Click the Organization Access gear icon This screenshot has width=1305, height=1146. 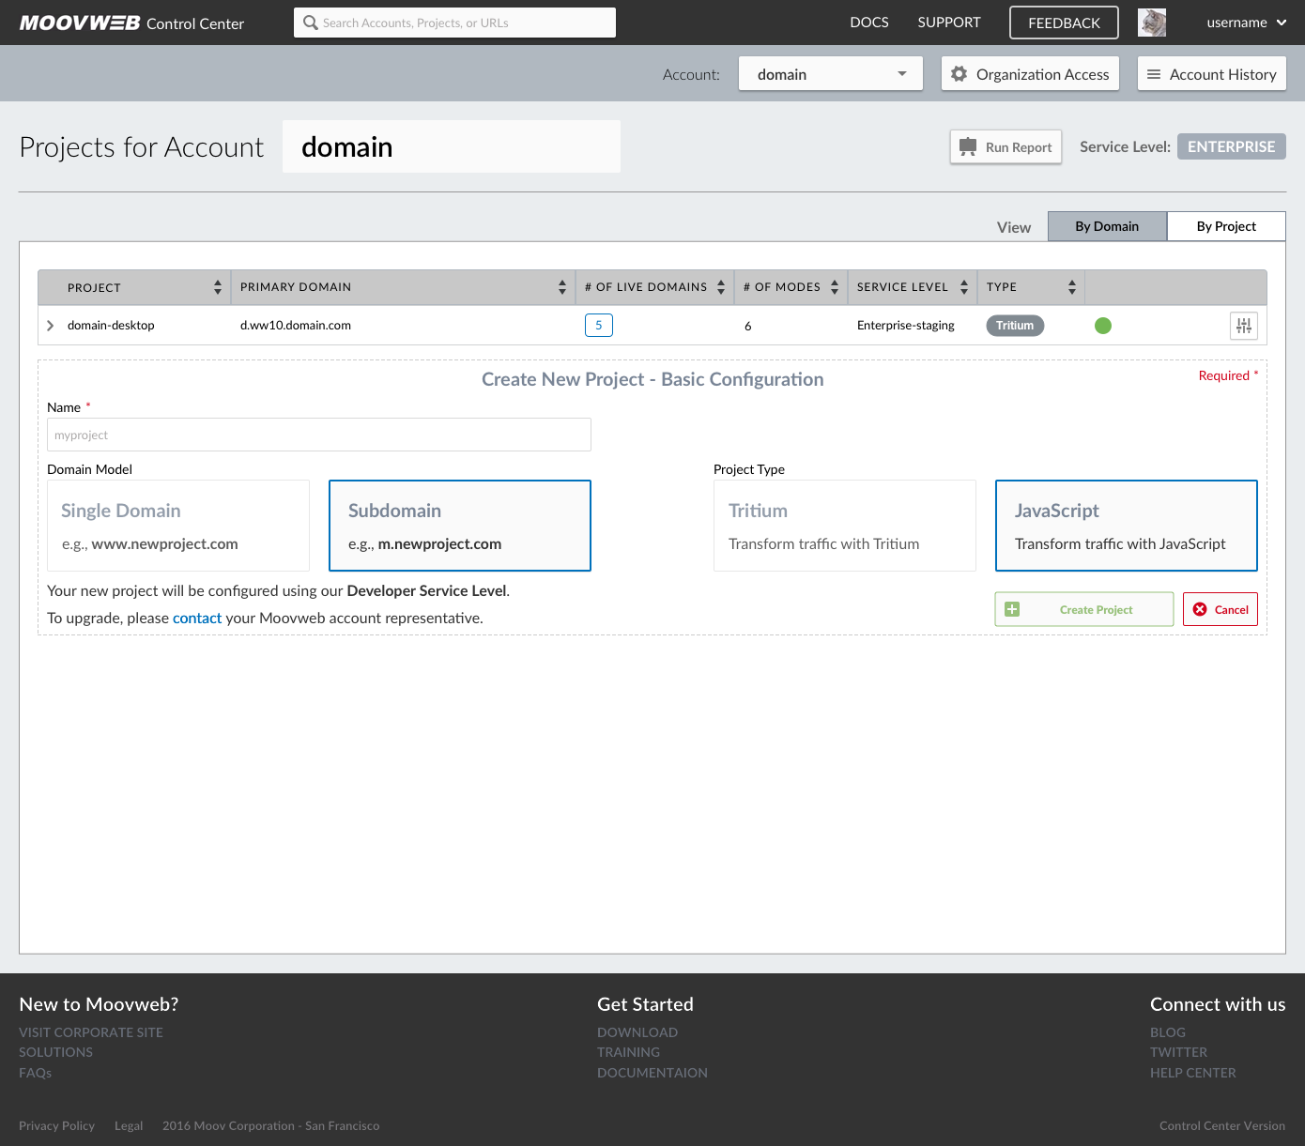pyautogui.click(x=959, y=73)
